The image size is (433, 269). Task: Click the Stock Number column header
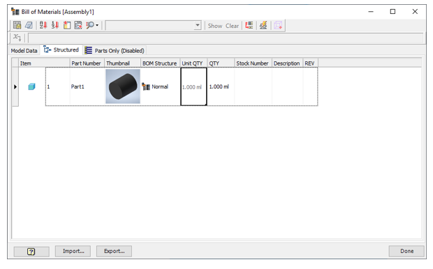click(x=253, y=63)
